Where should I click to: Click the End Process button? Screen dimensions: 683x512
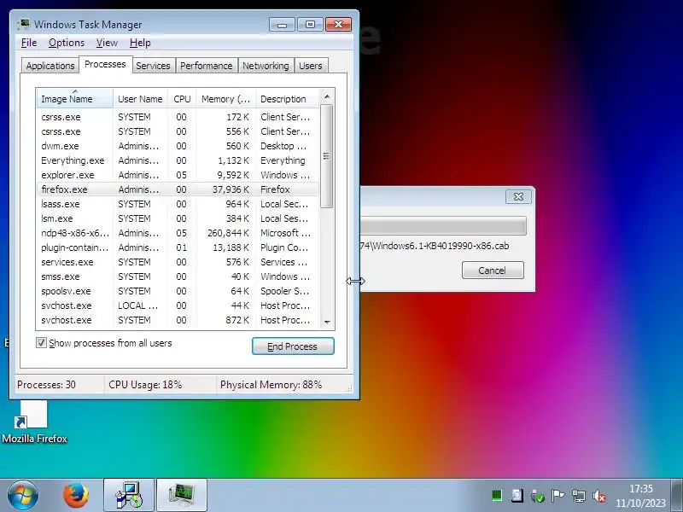pyautogui.click(x=293, y=346)
